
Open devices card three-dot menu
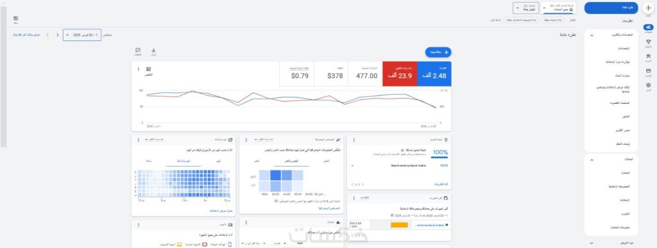138,225
